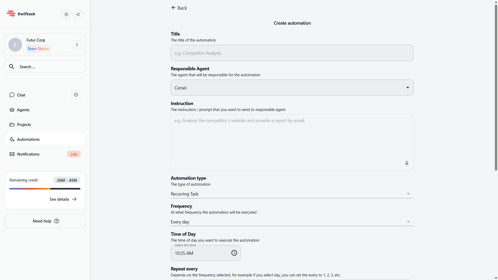
Task: Click the back arrow icon
Action: (174, 8)
